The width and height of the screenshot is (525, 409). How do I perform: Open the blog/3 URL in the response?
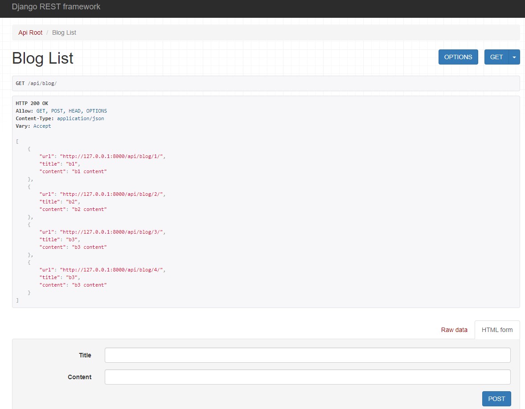pyautogui.click(x=112, y=232)
